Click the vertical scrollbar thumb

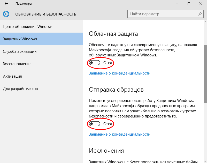pos(205,74)
